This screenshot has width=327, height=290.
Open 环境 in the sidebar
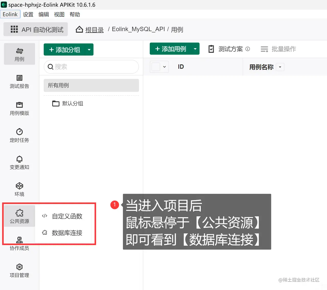[19, 190]
